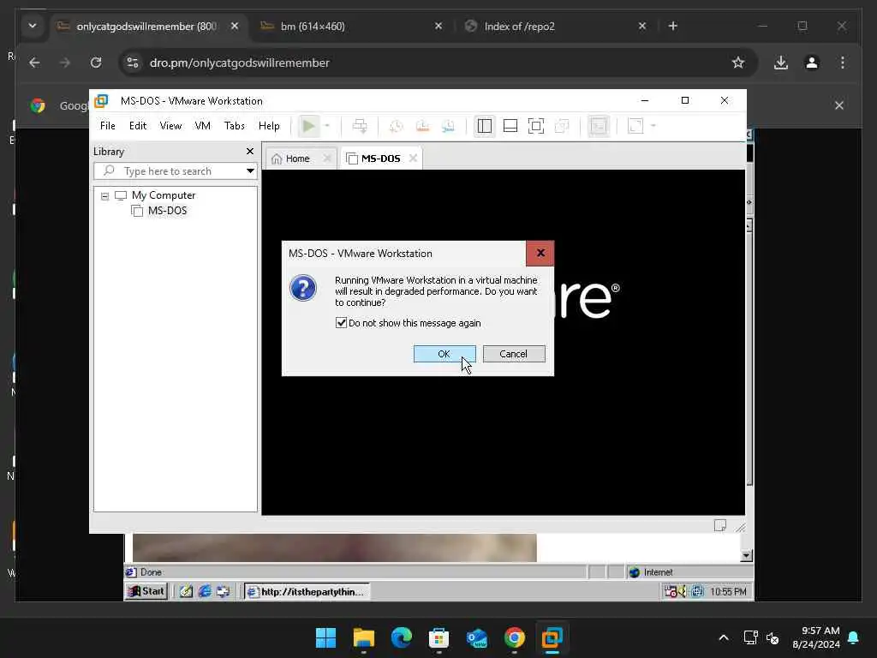Open the library search dropdown arrow
Viewport: 877px width, 658px height.
250,170
